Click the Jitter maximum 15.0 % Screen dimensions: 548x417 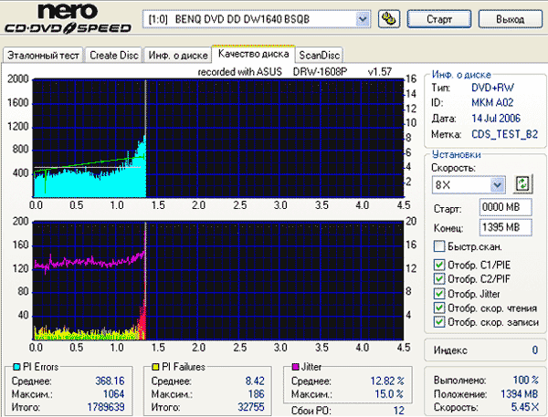coord(389,394)
